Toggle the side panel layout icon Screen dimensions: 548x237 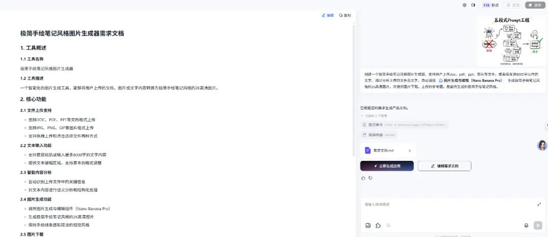pos(473,5)
